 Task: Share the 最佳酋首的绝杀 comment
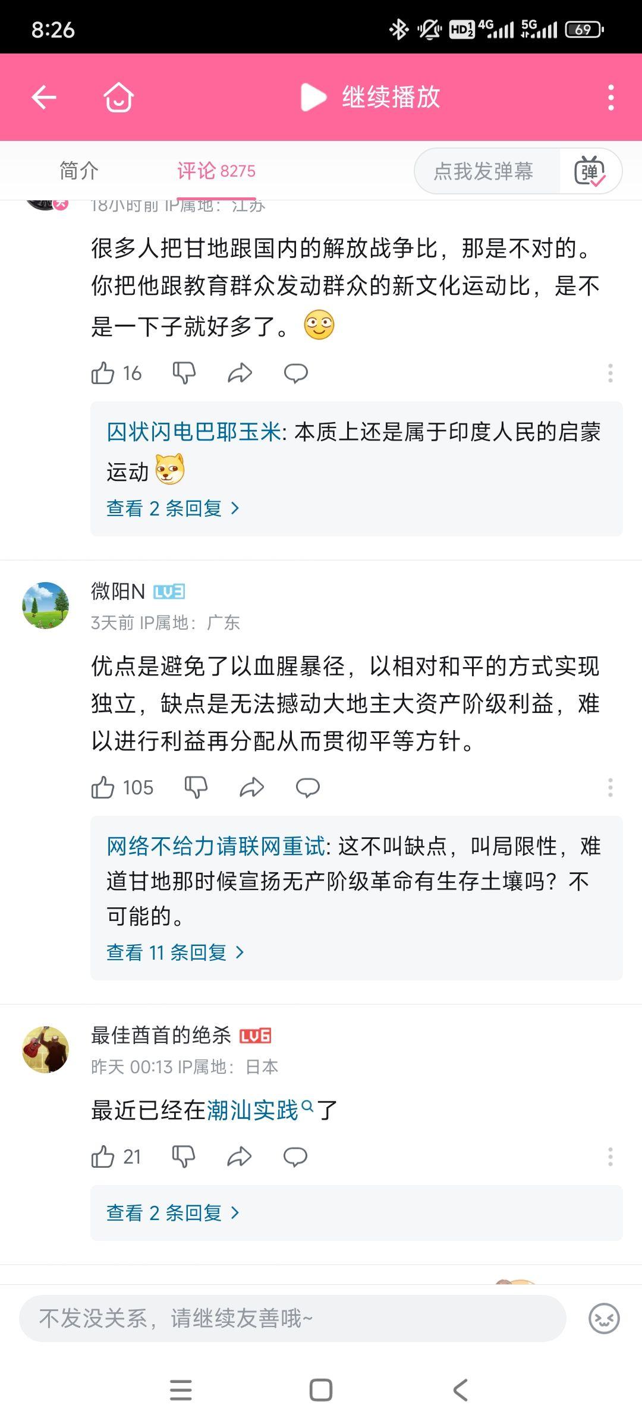click(240, 1156)
